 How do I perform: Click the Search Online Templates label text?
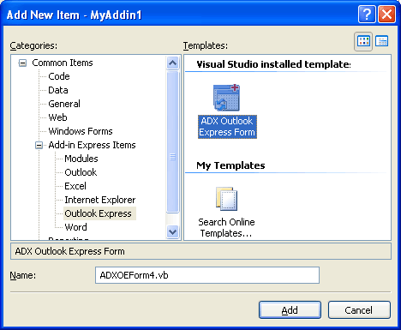226,228
